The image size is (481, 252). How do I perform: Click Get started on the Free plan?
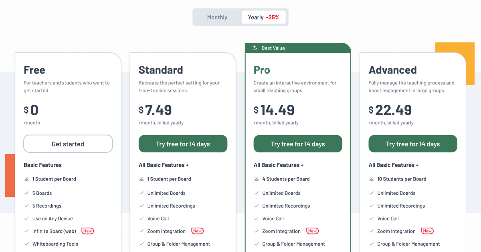(x=68, y=144)
